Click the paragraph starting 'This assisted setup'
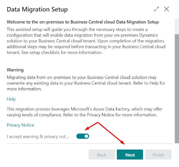The height and width of the screenshot is (167, 179). click(86, 41)
